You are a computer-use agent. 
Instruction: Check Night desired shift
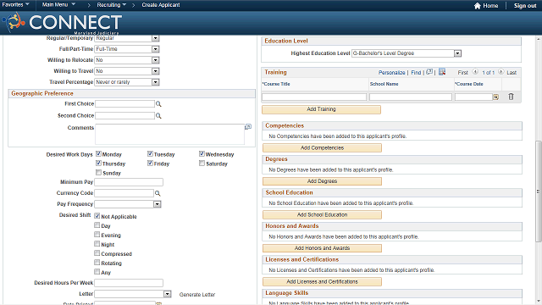pyautogui.click(x=97, y=244)
